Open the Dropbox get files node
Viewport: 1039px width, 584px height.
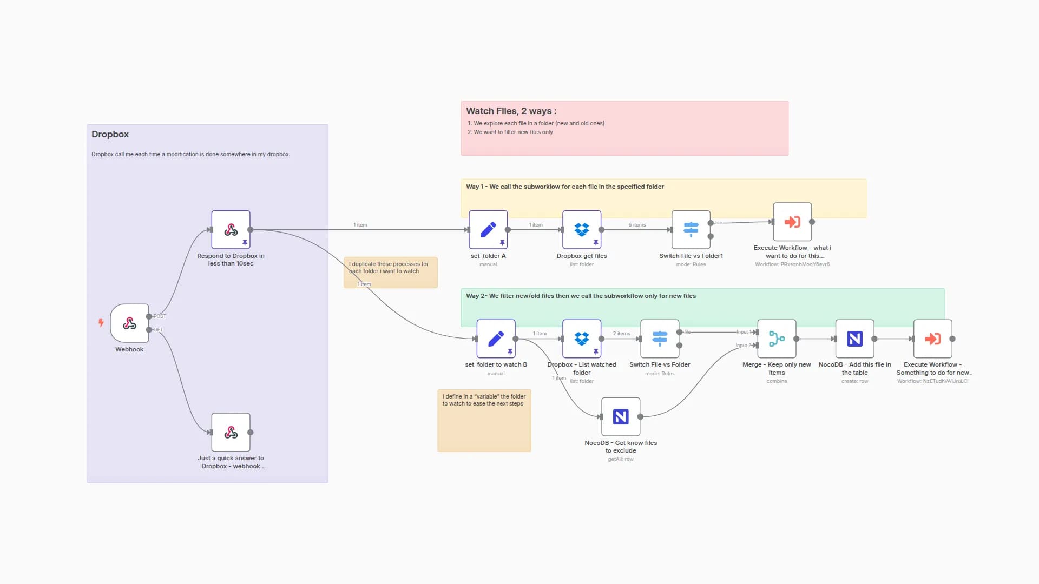[581, 230]
